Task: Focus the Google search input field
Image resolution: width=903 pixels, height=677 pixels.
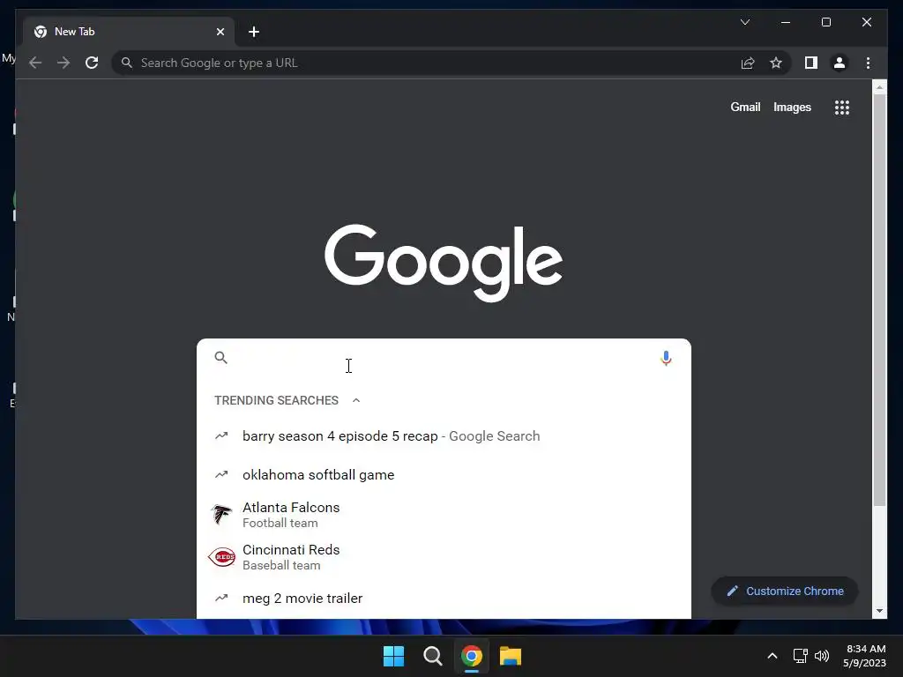Action: 444,358
